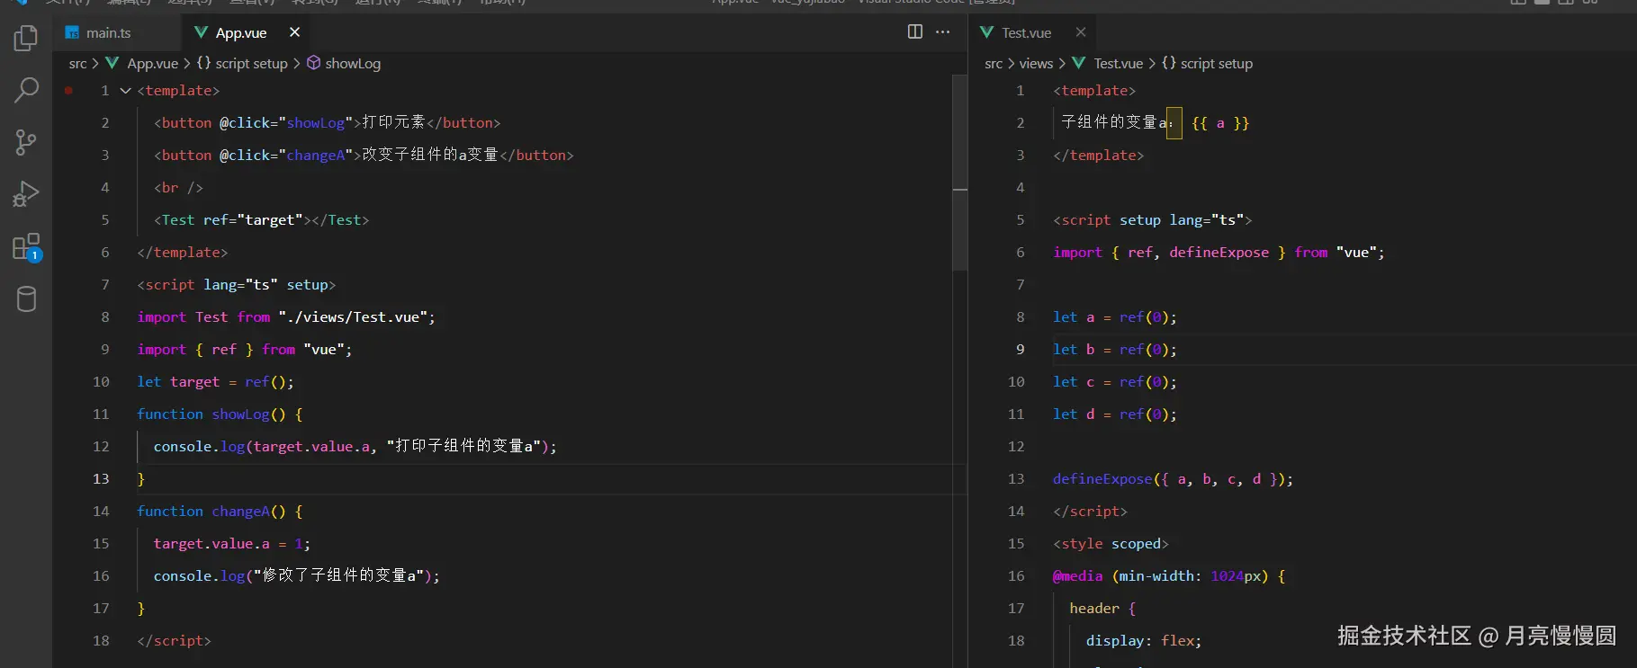This screenshot has width=1637, height=668.
Task: Open the Search view in the activity bar
Action: click(26, 90)
